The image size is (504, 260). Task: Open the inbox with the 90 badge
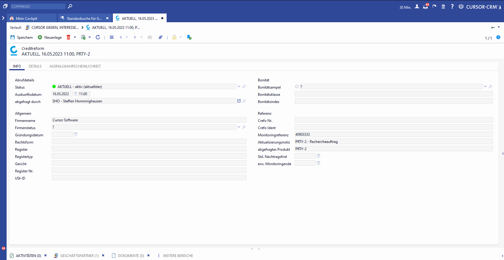coord(426,7)
